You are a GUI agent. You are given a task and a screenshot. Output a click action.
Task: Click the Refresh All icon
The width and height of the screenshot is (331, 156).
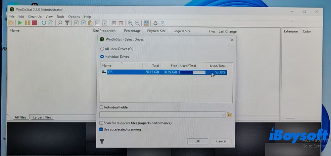coord(44,23)
